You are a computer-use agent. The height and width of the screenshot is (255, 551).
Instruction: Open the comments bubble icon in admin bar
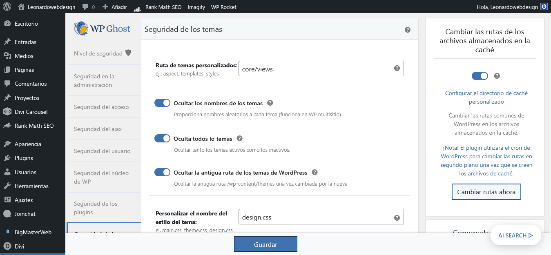[x=85, y=7]
